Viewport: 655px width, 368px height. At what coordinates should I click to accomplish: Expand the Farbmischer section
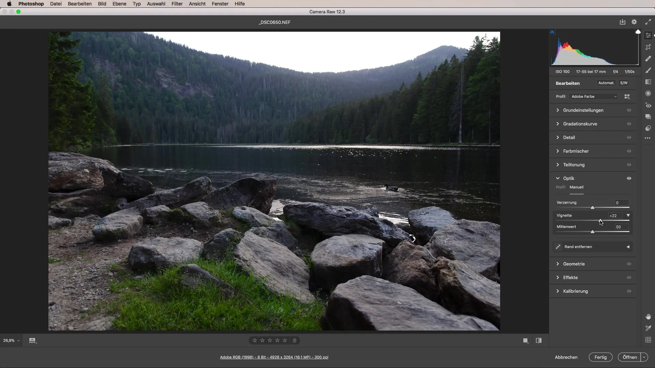(x=558, y=151)
